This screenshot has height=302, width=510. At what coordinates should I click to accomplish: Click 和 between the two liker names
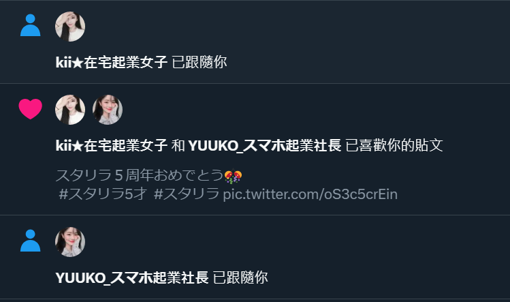pos(178,145)
